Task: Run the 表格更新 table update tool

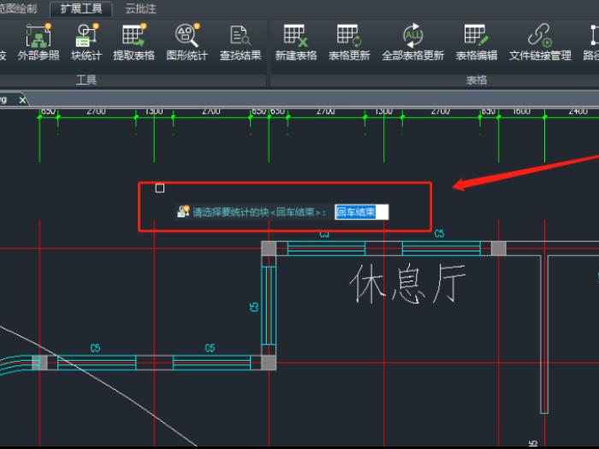Action: pyautogui.click(x=349, y=36)
